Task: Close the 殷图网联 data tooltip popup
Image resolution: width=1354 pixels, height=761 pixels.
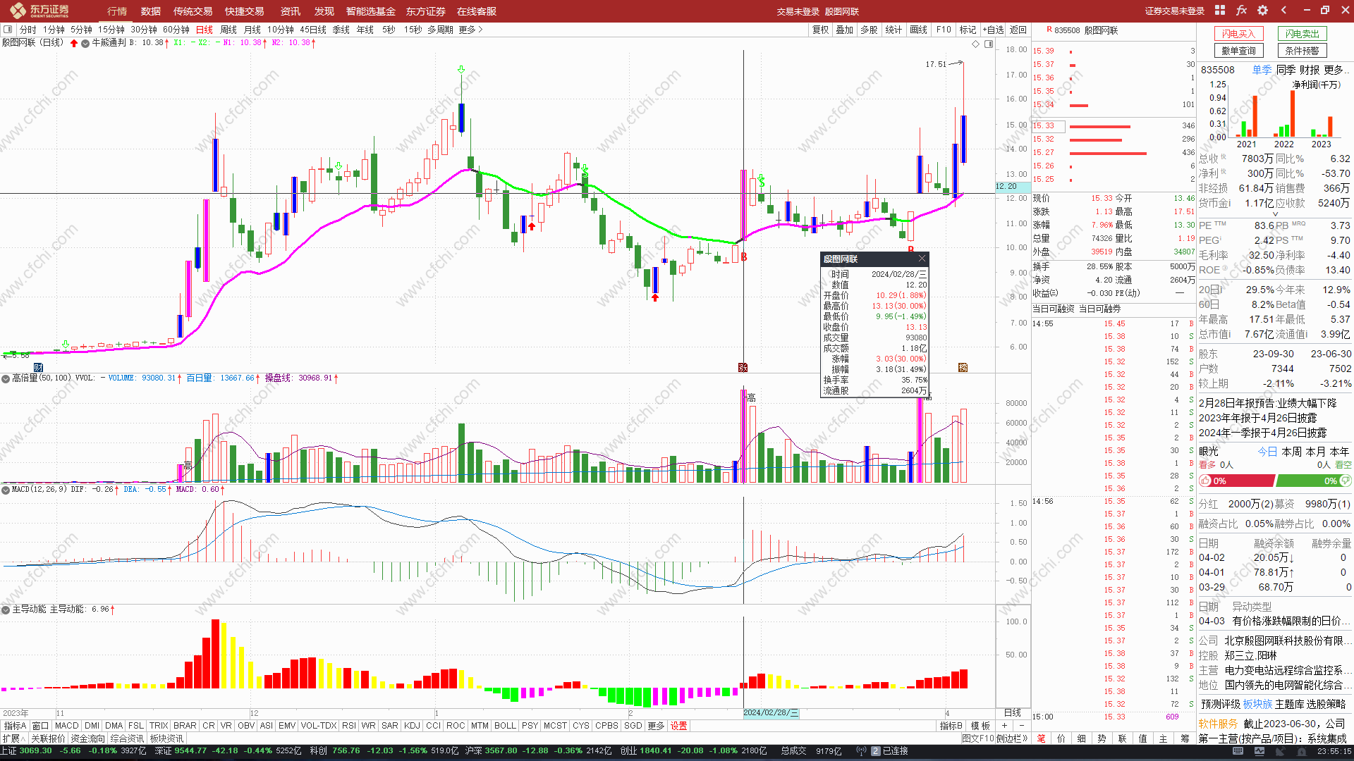Action: pyautogui.click(x=921, y=259)
